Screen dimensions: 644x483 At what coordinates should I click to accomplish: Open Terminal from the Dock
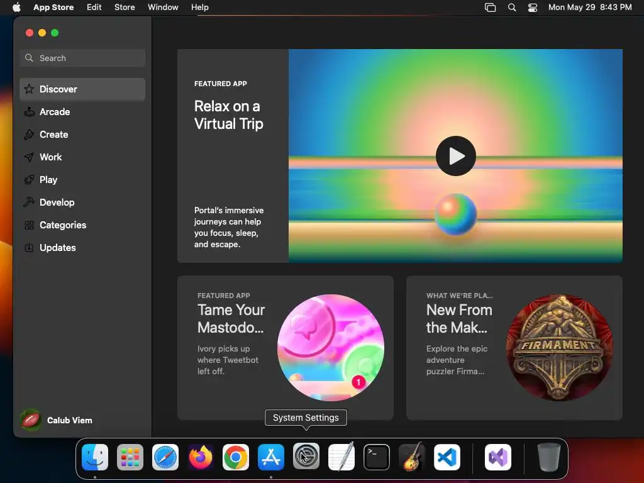377,457
